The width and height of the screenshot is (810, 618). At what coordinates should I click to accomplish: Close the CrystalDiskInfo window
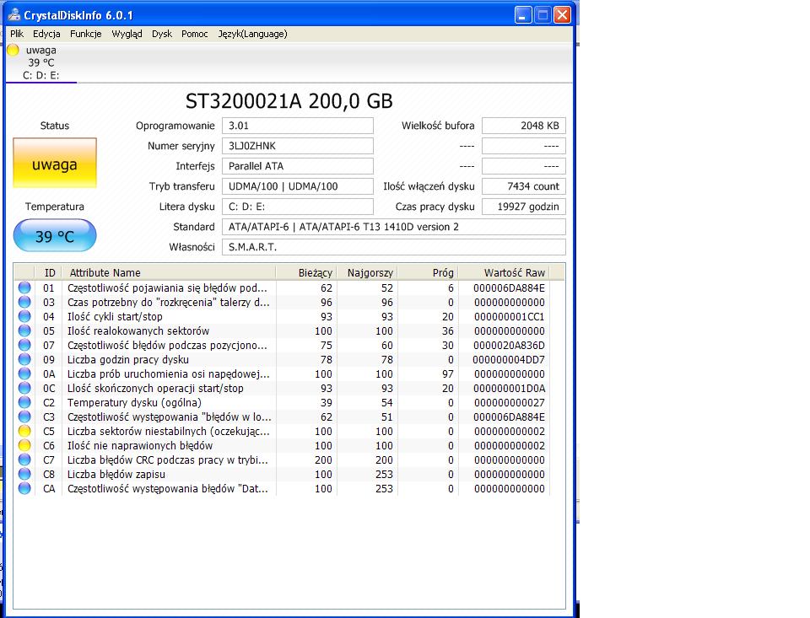click(562, 15)
